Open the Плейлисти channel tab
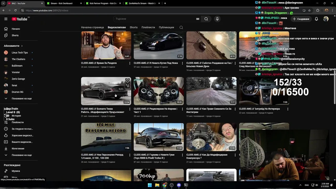Screen dimensions: 336x189 point(148,27)
